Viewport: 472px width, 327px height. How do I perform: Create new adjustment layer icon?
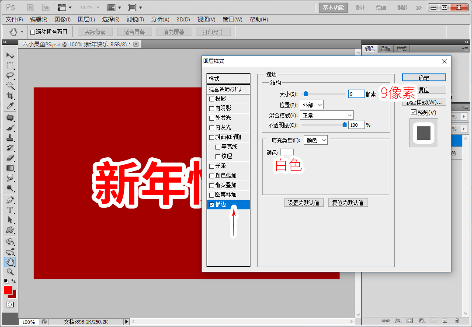pyautogui.click(x=421, y=320)
